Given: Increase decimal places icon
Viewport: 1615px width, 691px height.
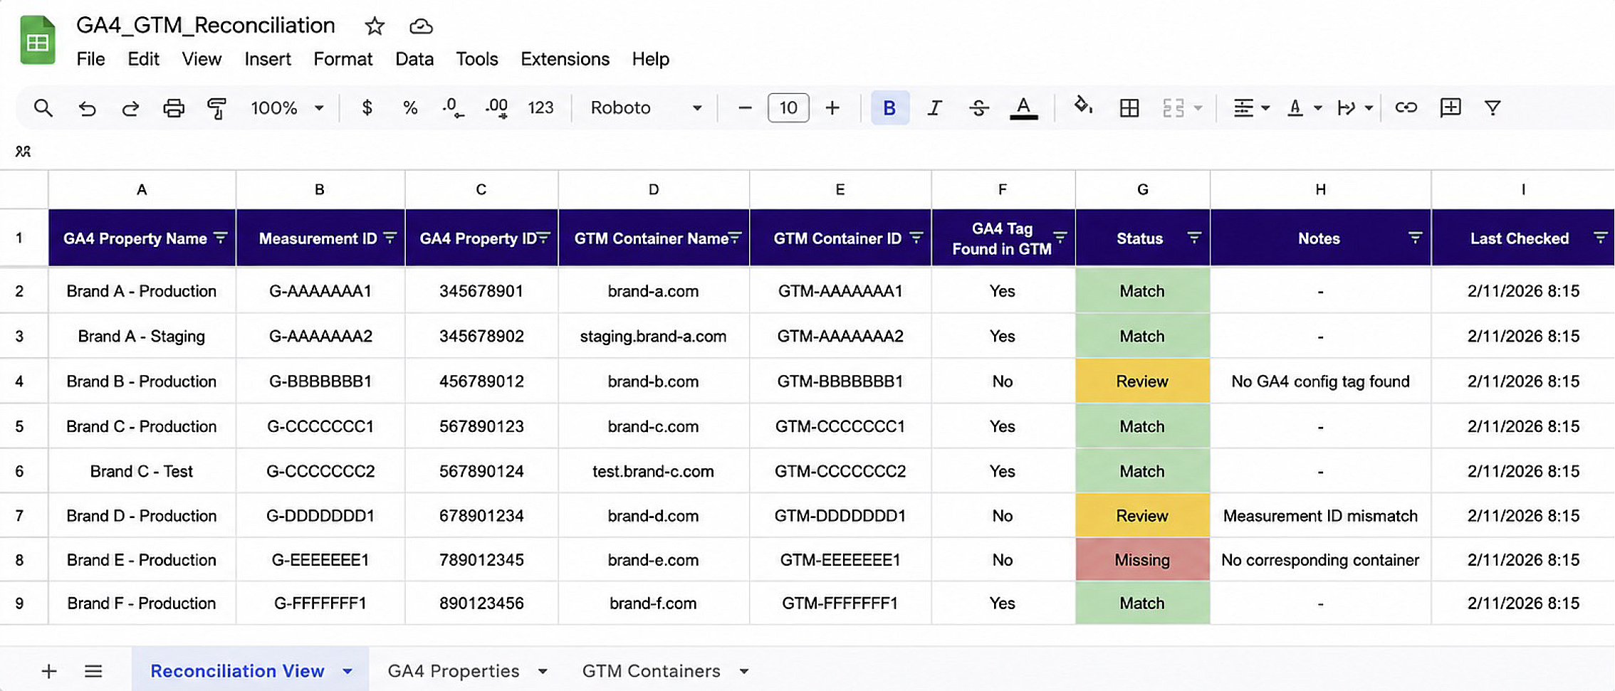Looking at the screenshot, I should click(x=496, y=107).
